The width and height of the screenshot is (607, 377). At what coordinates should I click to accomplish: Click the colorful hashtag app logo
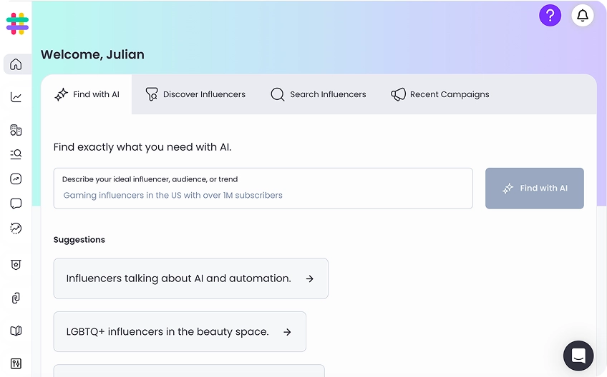pos(17,24)
